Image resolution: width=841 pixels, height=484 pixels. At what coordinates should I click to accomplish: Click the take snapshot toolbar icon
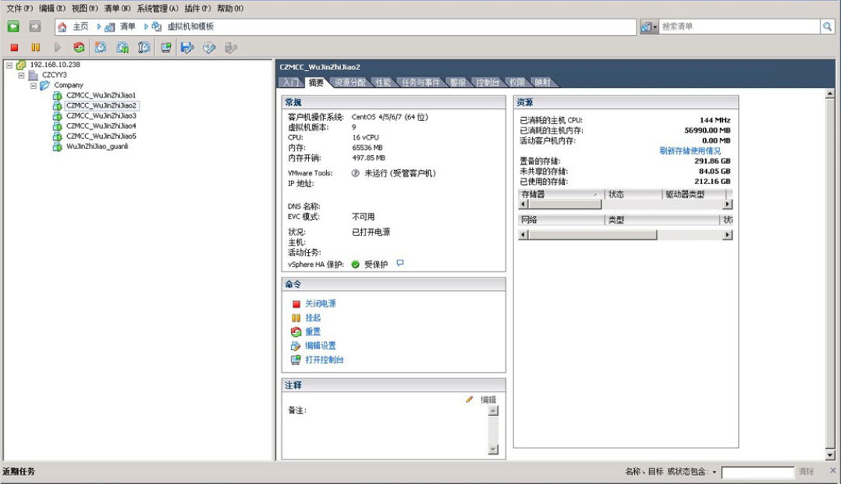coord(100,48)
